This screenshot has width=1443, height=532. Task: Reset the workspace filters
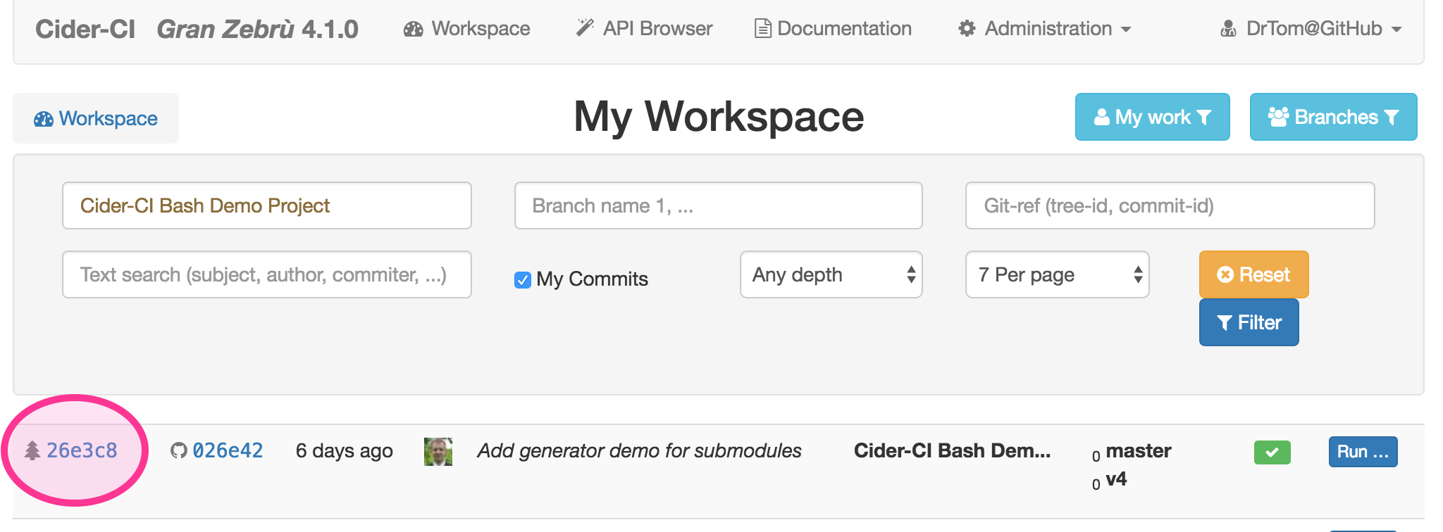(x=1254, y=274)
